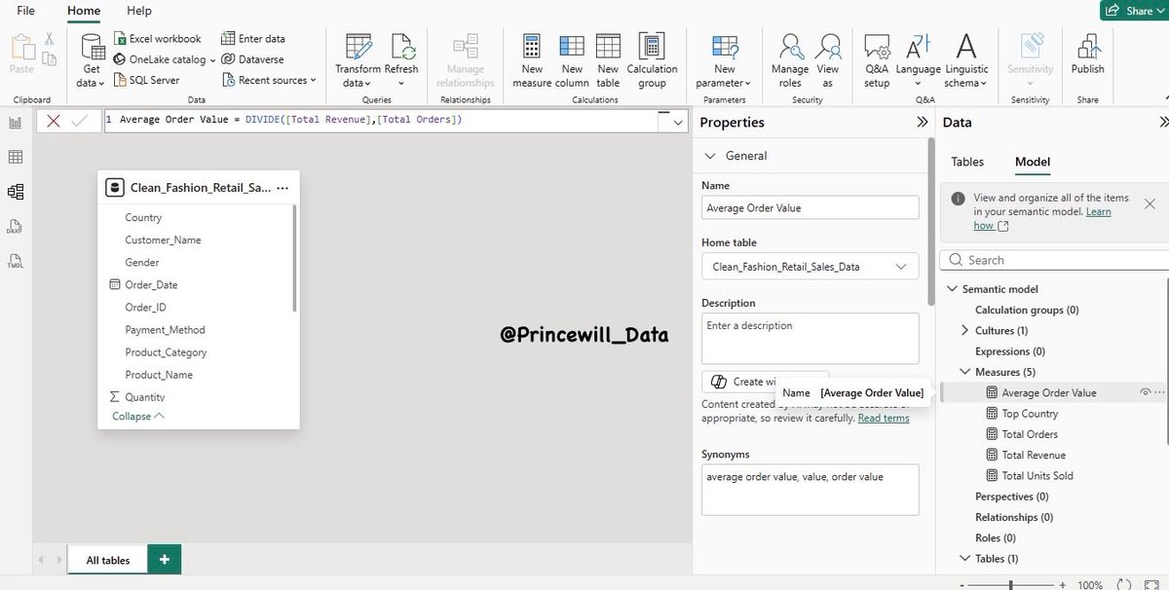Collapse the General section
This screenshot has width=1169, height=590.
coord(709,156)
